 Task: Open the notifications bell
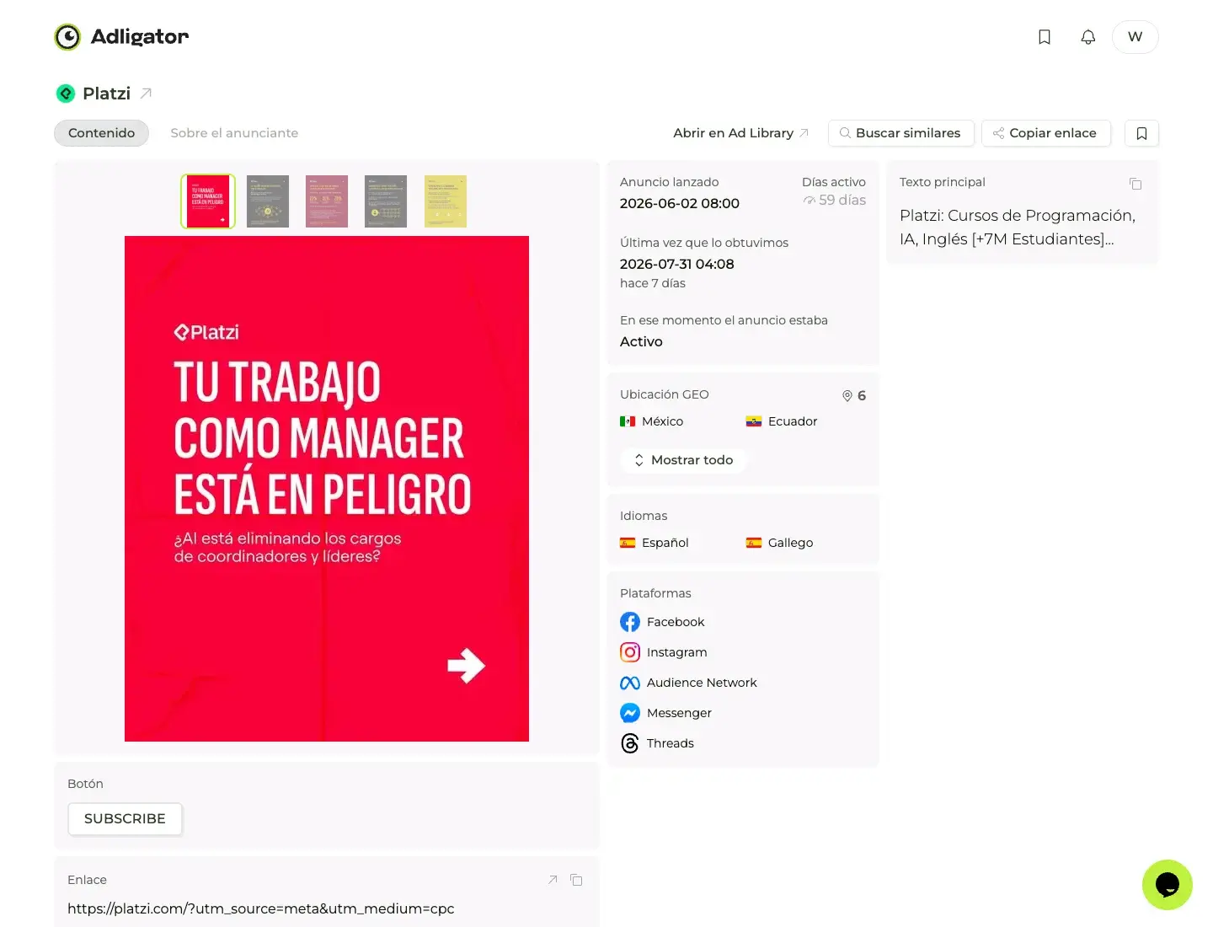[1088, 37]
